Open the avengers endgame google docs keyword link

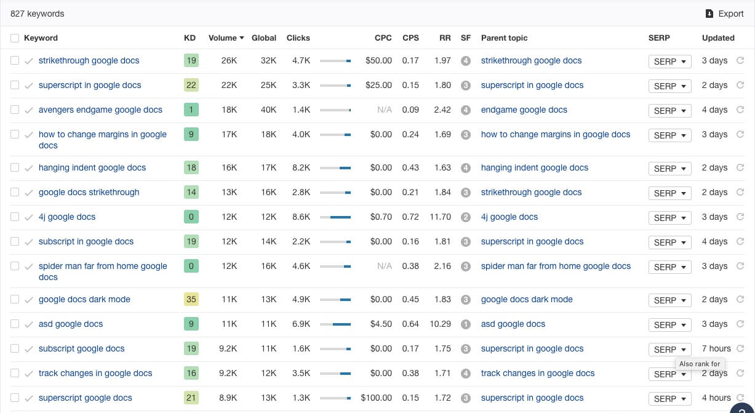[100, 110]
